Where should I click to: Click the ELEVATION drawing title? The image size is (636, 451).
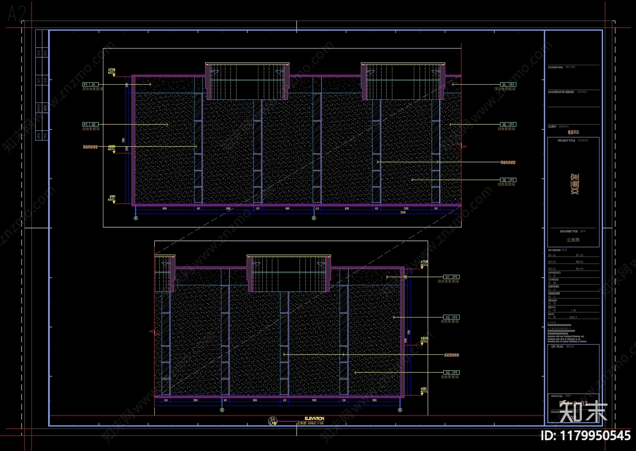pyautogui.click(x=314, y=418)
